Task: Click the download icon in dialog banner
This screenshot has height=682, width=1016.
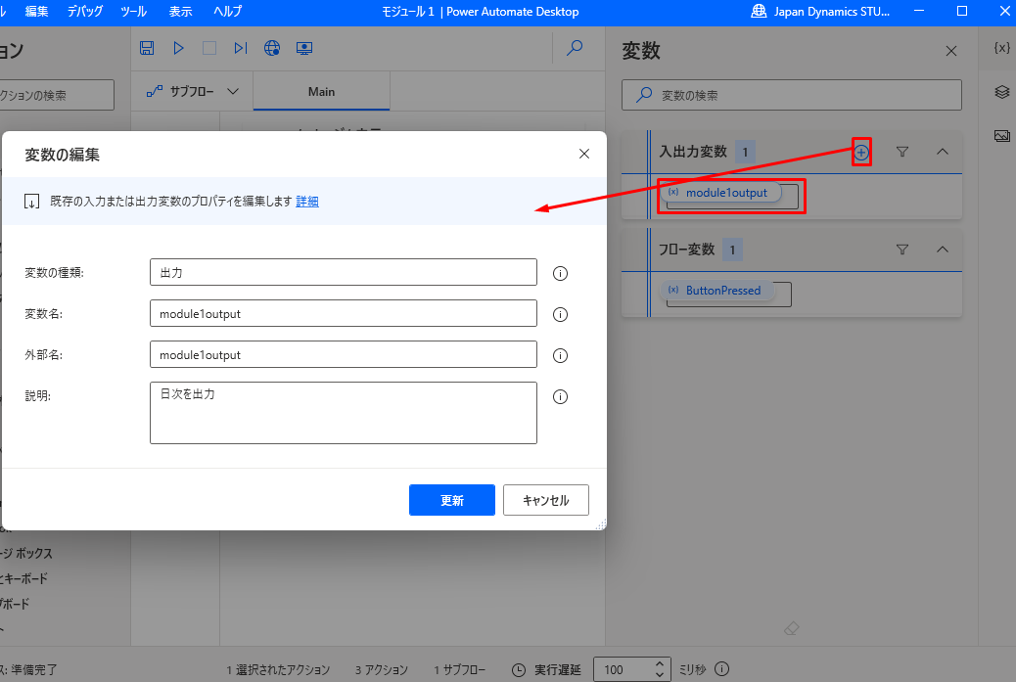Action: pos(31,202)
